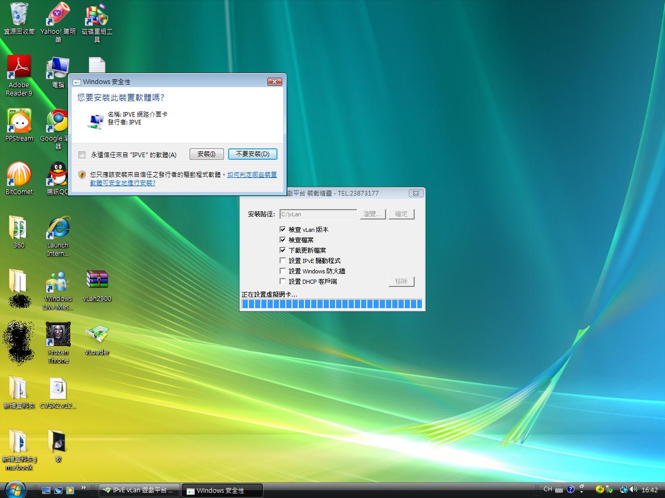Open BitComet desktop shortcut
The width and height of the screenshot is (665, 498).
(x=19, y=175)
